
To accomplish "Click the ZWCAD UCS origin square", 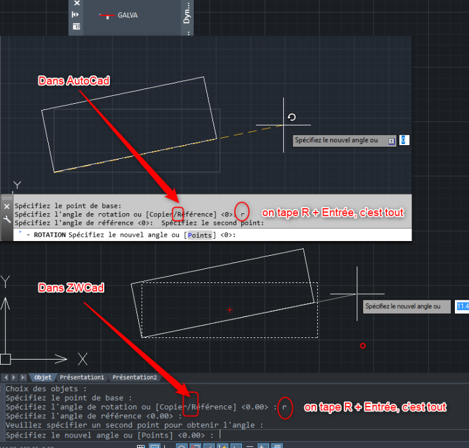I will tap(6, 359).
